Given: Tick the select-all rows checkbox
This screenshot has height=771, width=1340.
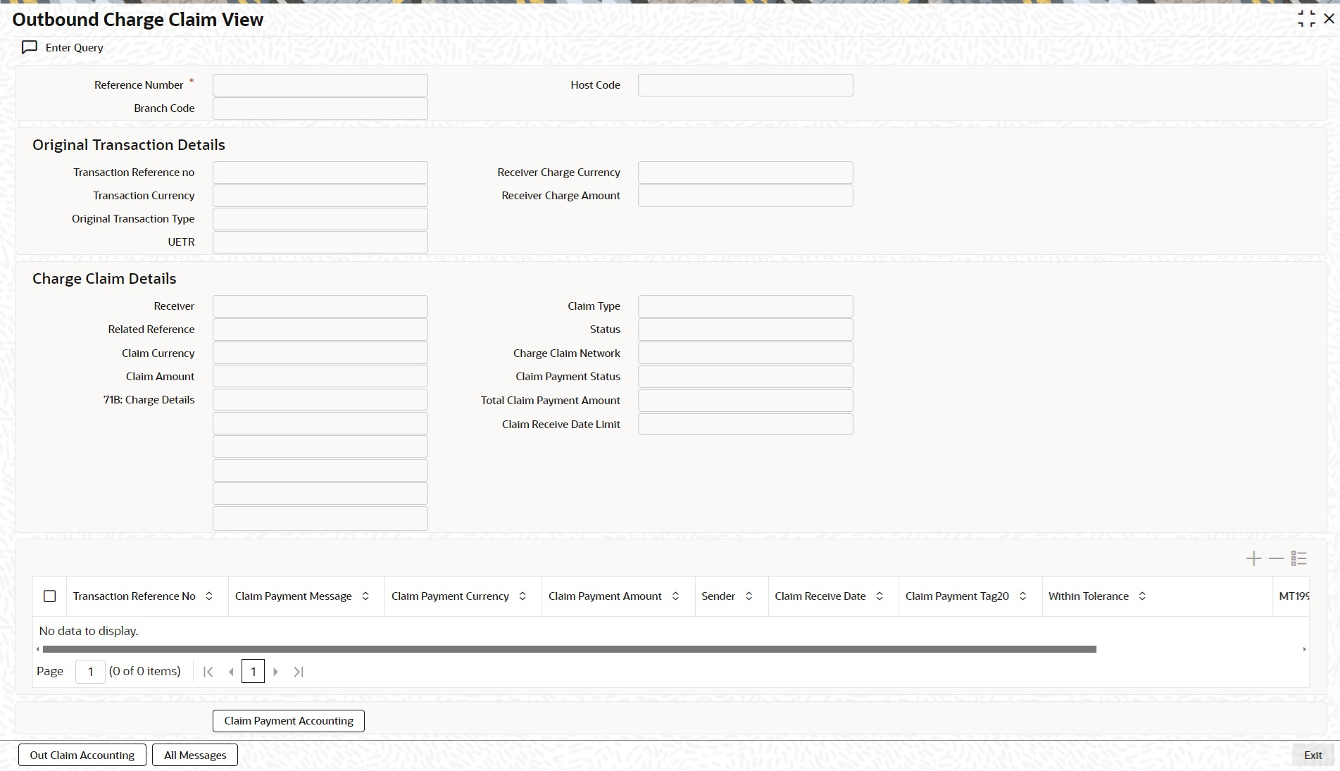Looking at the screenshot, I should pyautogui.click(x=50, y=596).
